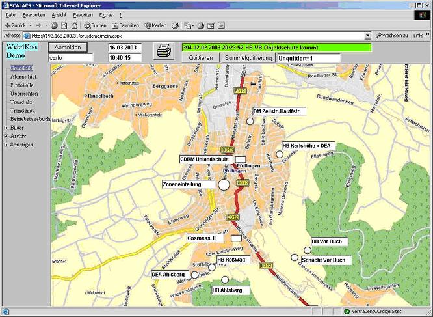Click the HB Roßwag station circle
The width and height of the screenshot is (433, 317).
pyautogui.click(x=212, y=268)
